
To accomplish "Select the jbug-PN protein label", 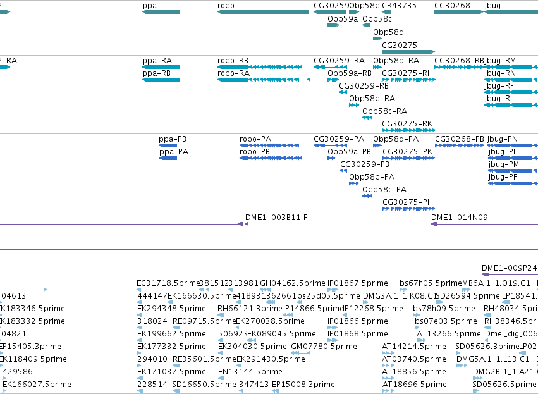I will tap(503, 139).
